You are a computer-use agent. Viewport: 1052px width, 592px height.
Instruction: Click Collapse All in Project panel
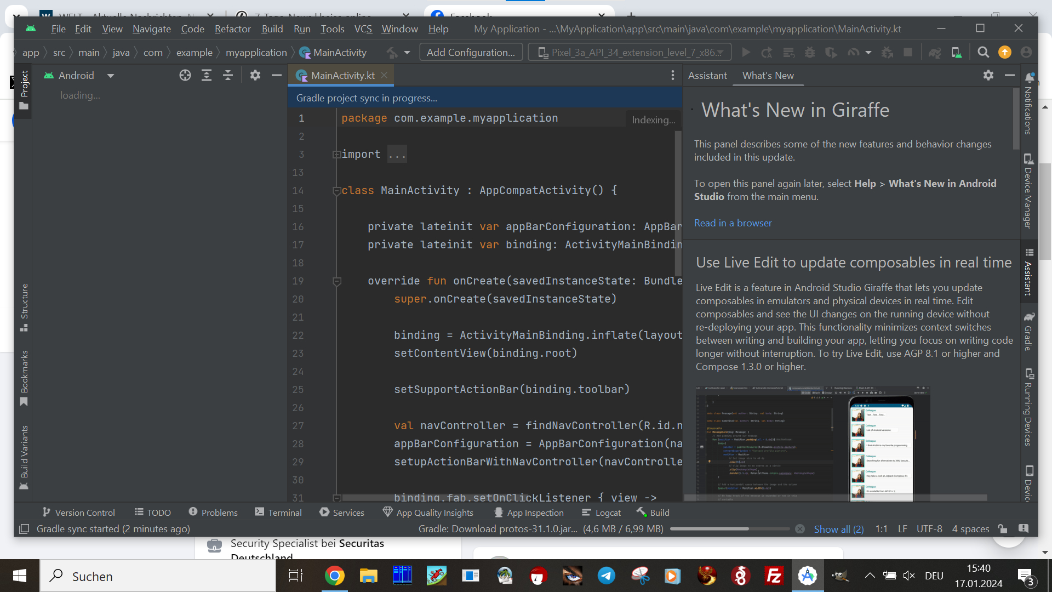point(228,76)
